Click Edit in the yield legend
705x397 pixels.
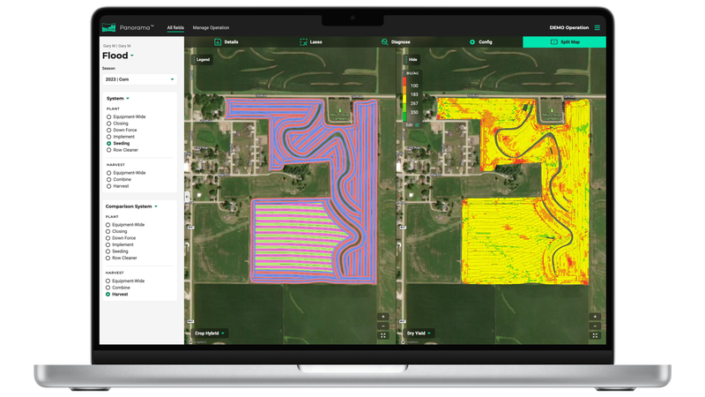pos(409,124)
